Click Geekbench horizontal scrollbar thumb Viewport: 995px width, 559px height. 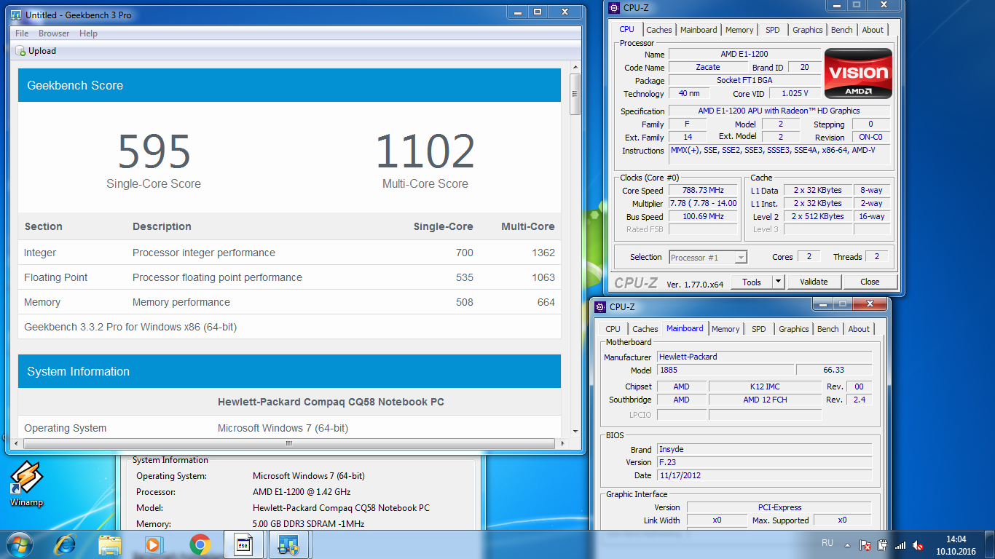pos(289,443)
